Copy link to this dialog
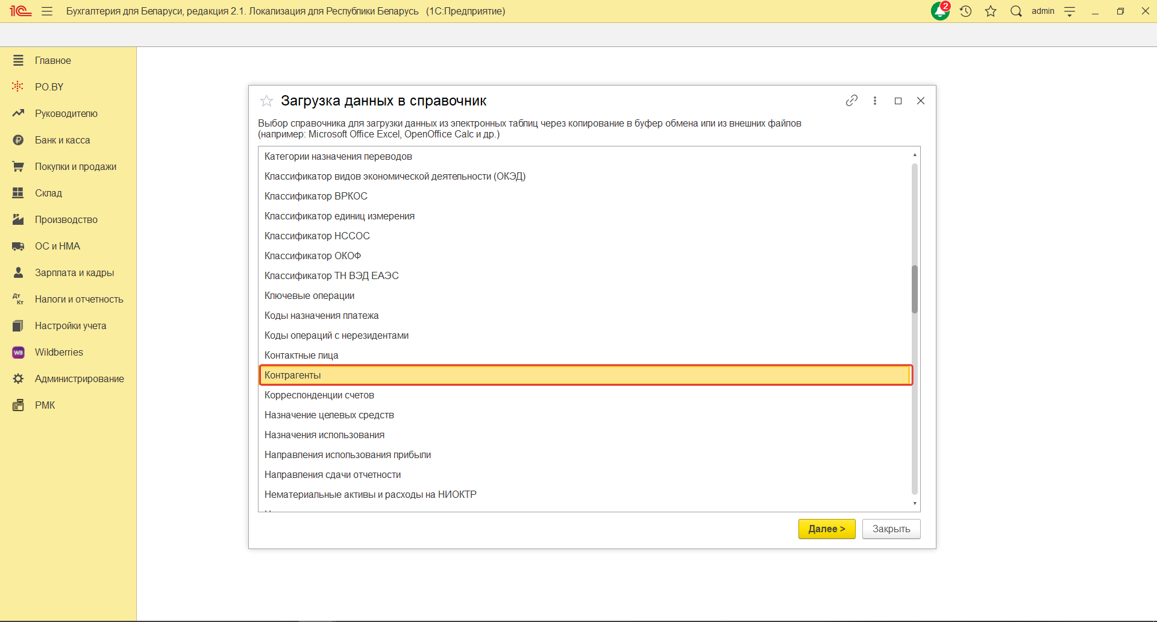The image size is (1157, 622). (x=851, y=101)
